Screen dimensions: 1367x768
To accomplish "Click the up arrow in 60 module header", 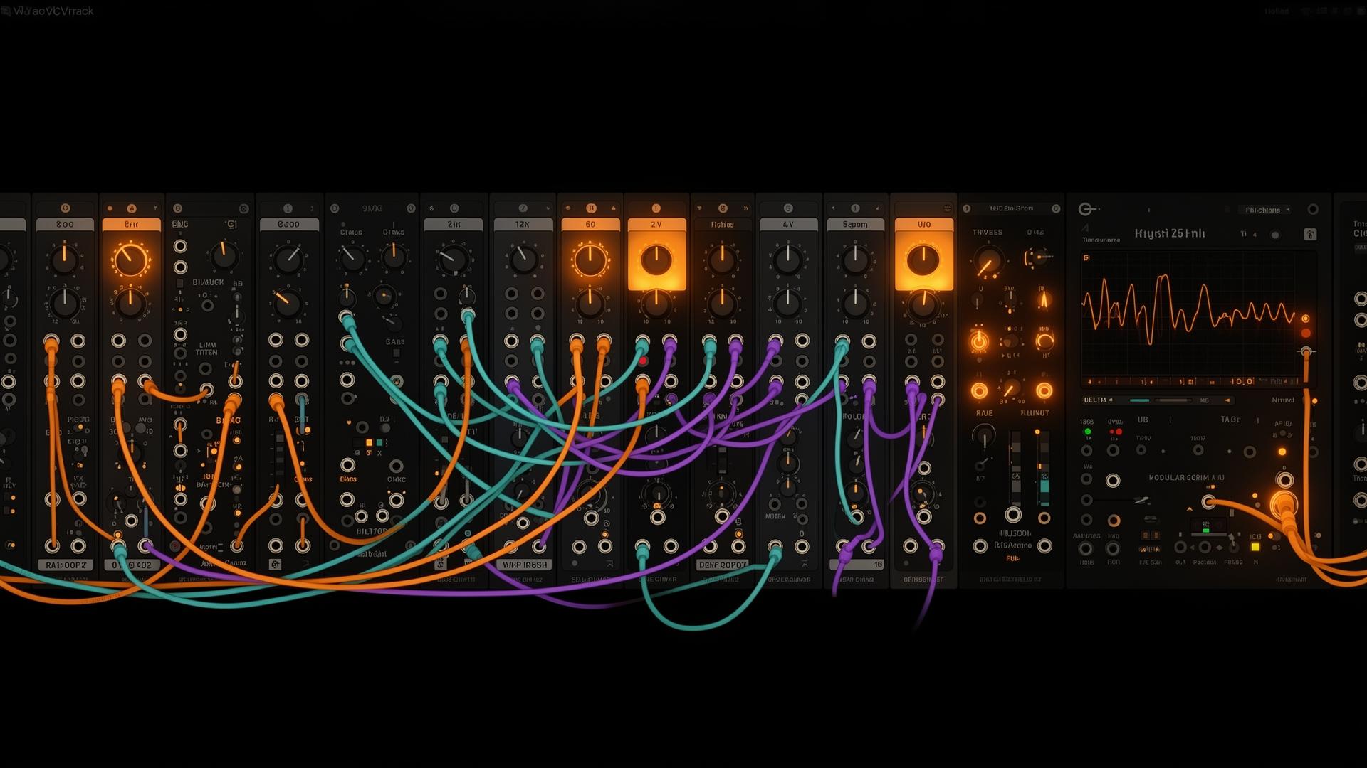I will coord(613,208).
